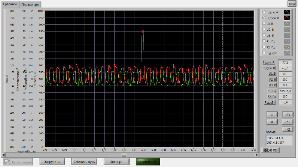Click the Выход button
Image resolution: width=298 pixels, height=167 pixels.
click(292, 4)
